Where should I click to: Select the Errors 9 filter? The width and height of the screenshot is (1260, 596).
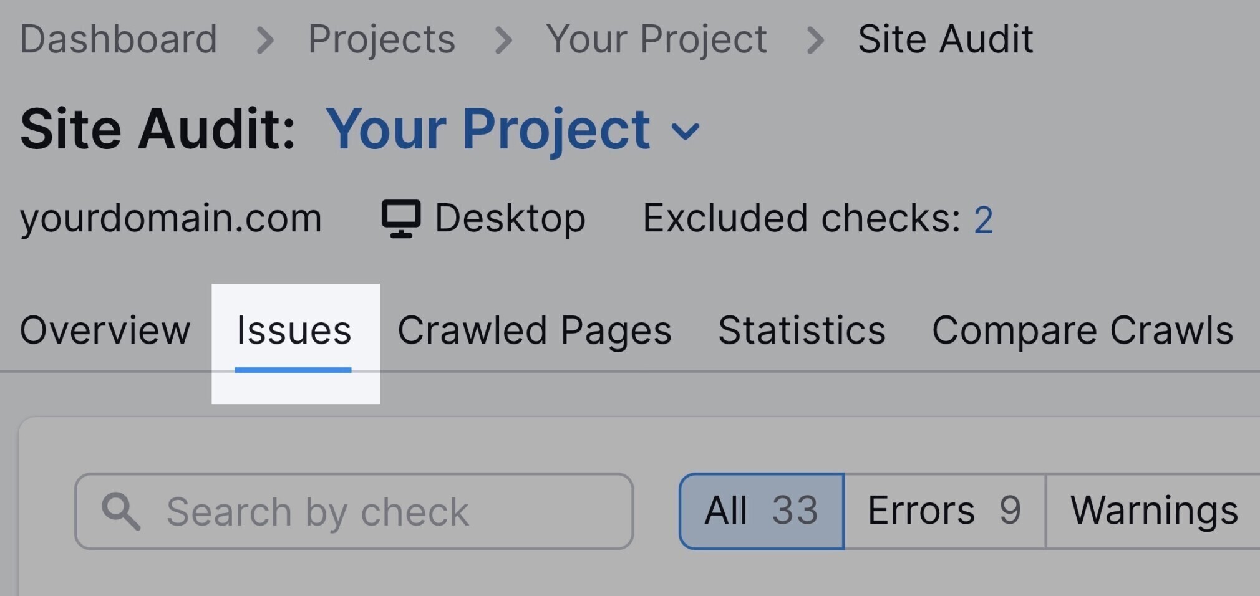(x=944, y=511)
